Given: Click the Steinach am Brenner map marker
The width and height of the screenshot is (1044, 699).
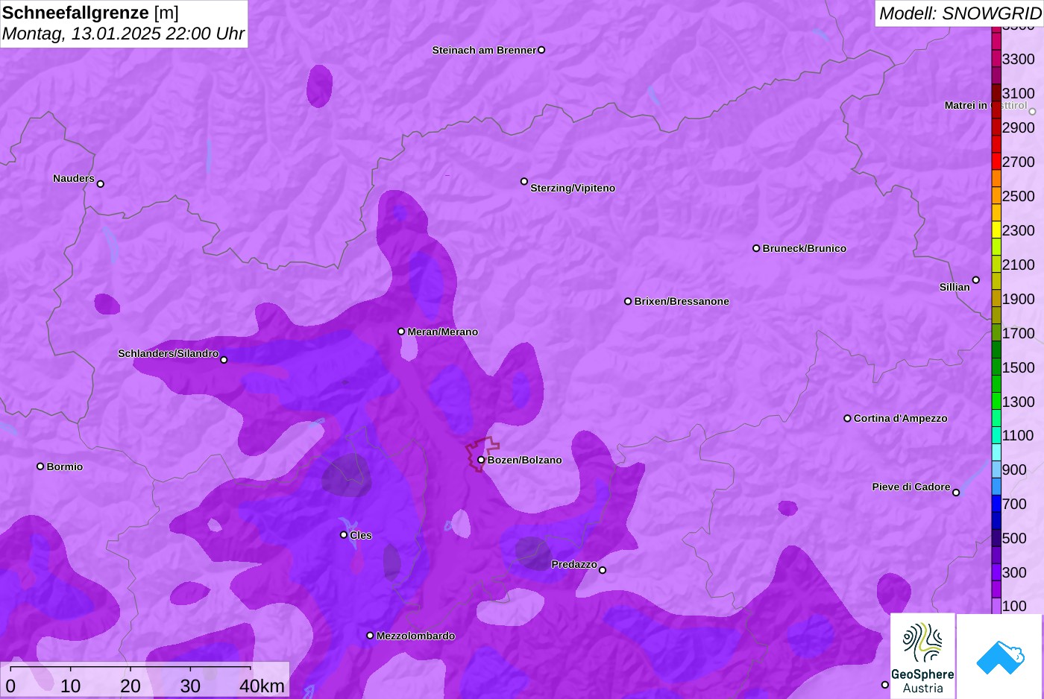Looking at the screenshot, I should click(x=541, y=50).
